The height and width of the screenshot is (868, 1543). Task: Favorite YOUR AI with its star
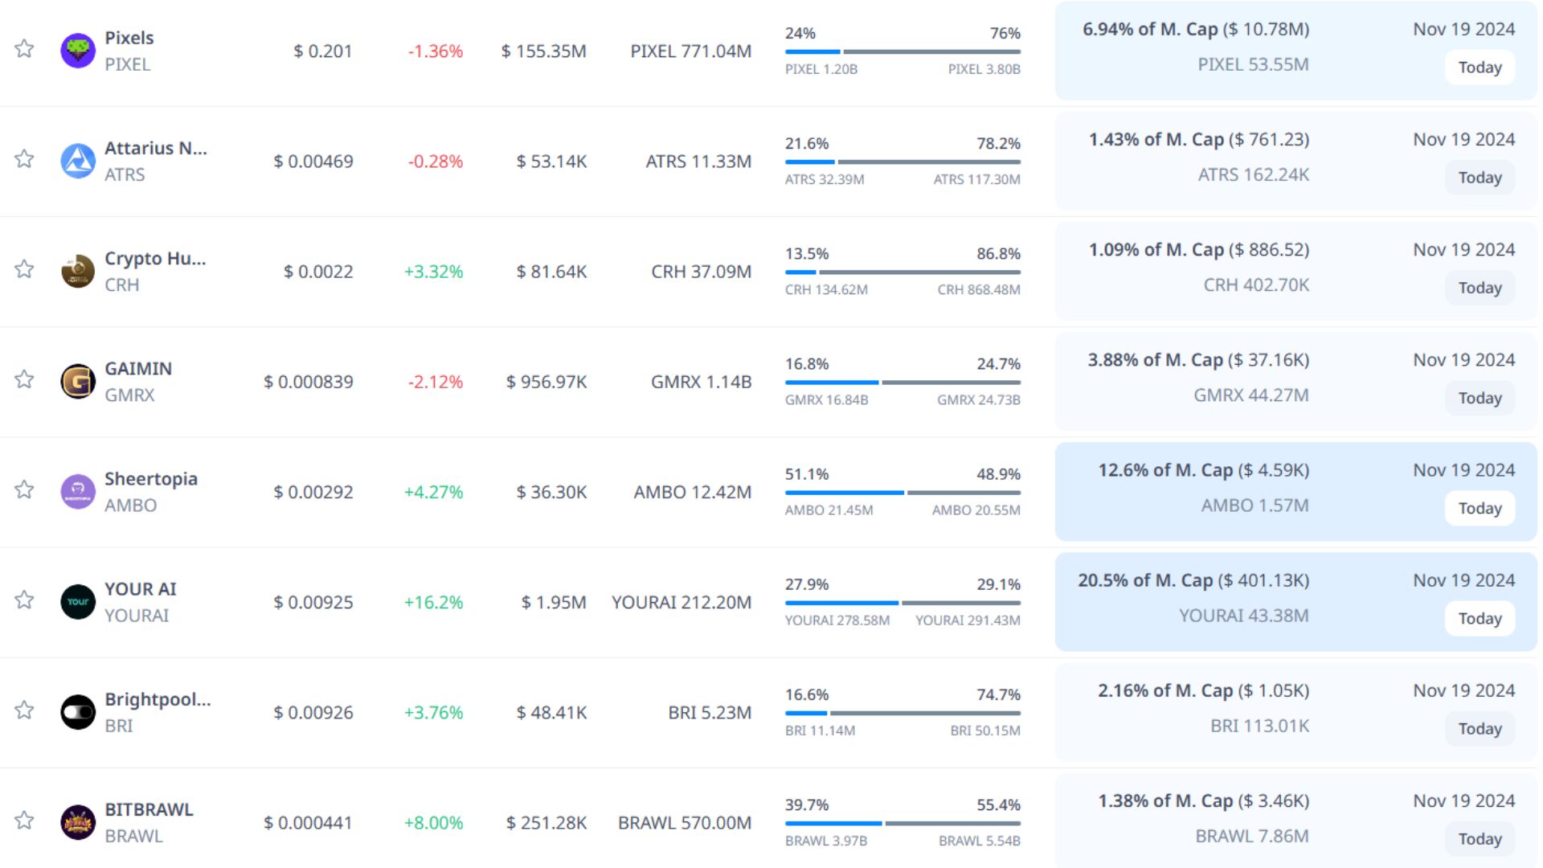coord(25,600)
